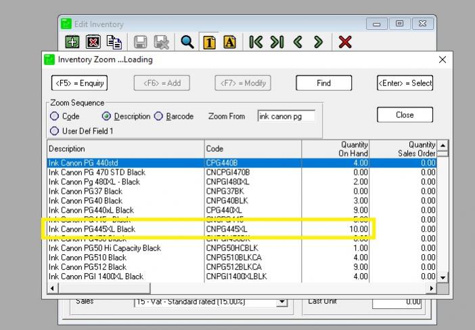Click the delete inventory item icon

click(x=93, y=42)
